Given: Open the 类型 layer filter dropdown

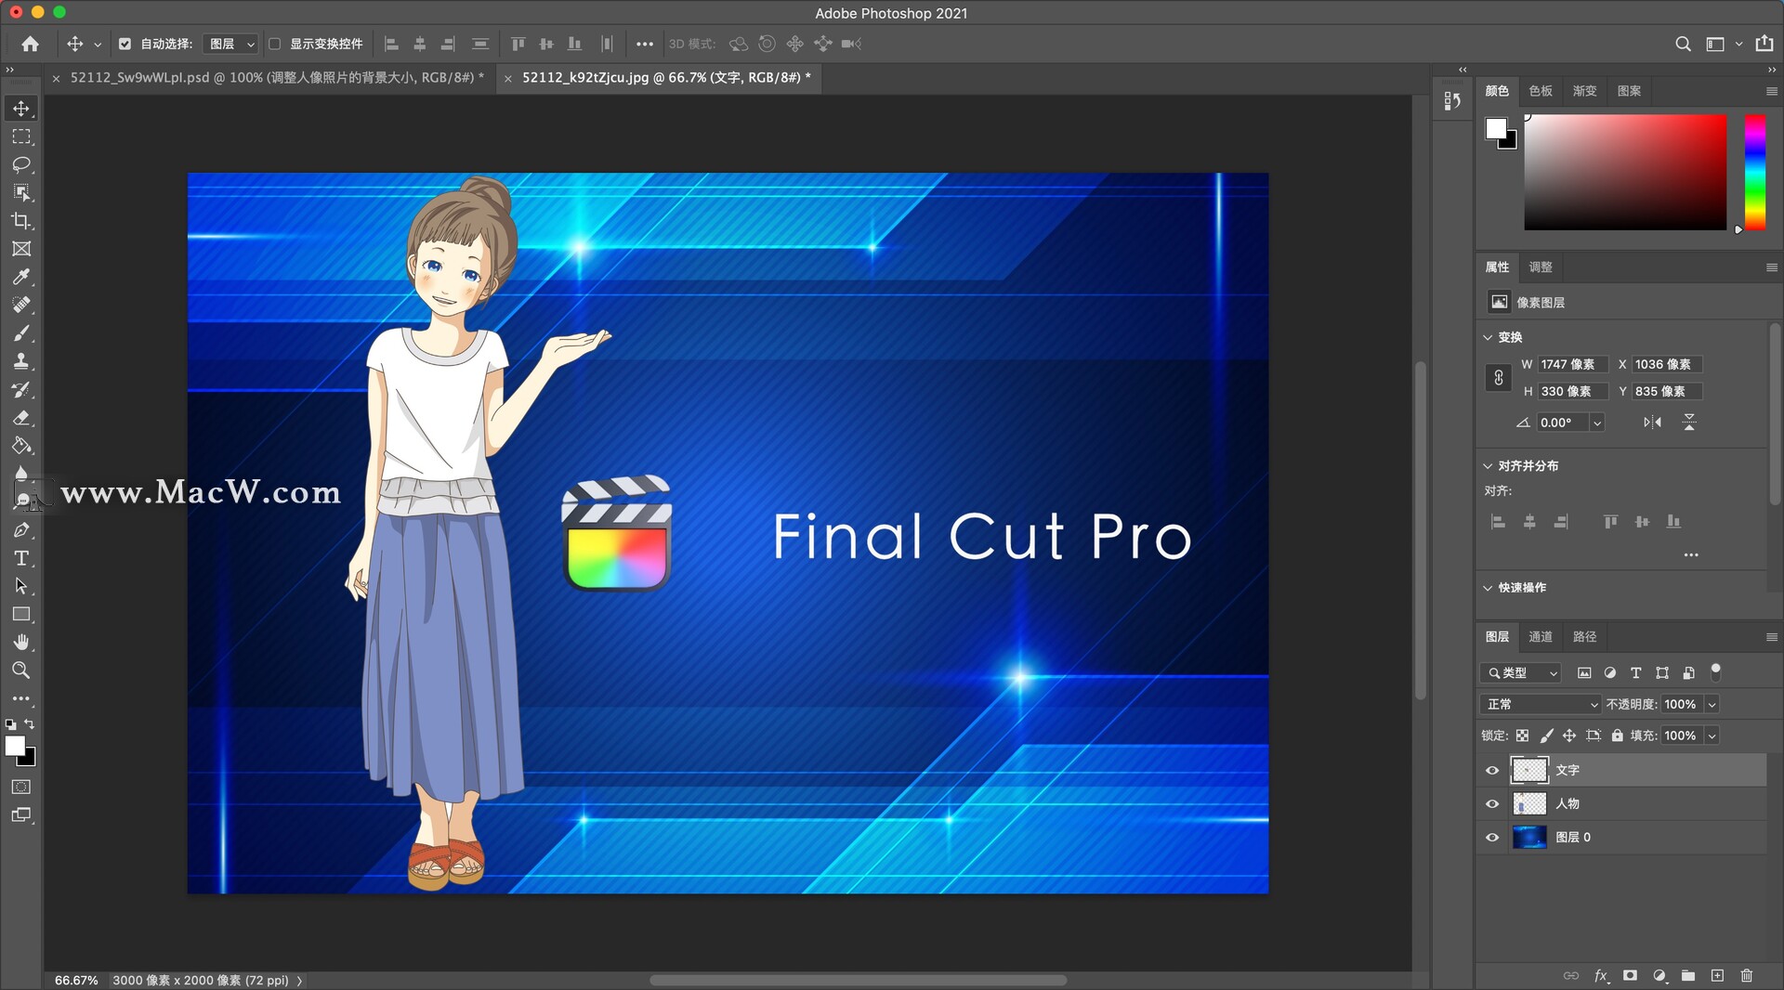Looking at the screenshot, I should pos(1521,672).
